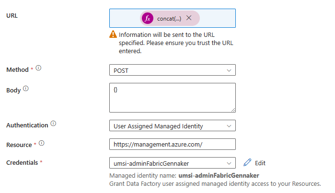Remove the concat expression with the X
335x193 pixels.
point(189,18)
